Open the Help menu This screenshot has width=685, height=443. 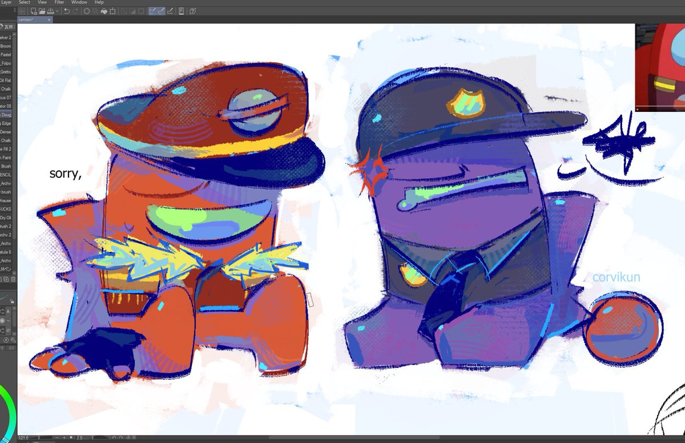tap(99, 2)
